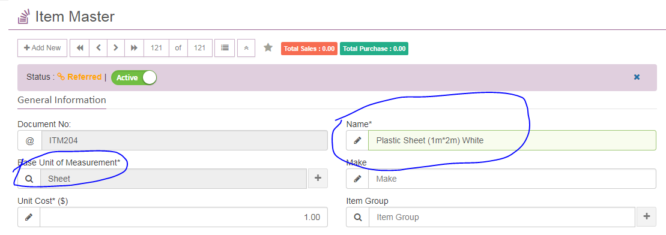Screen dimensions: 666x235
Task: Click the total records count 121
Action: pos(199,48)
